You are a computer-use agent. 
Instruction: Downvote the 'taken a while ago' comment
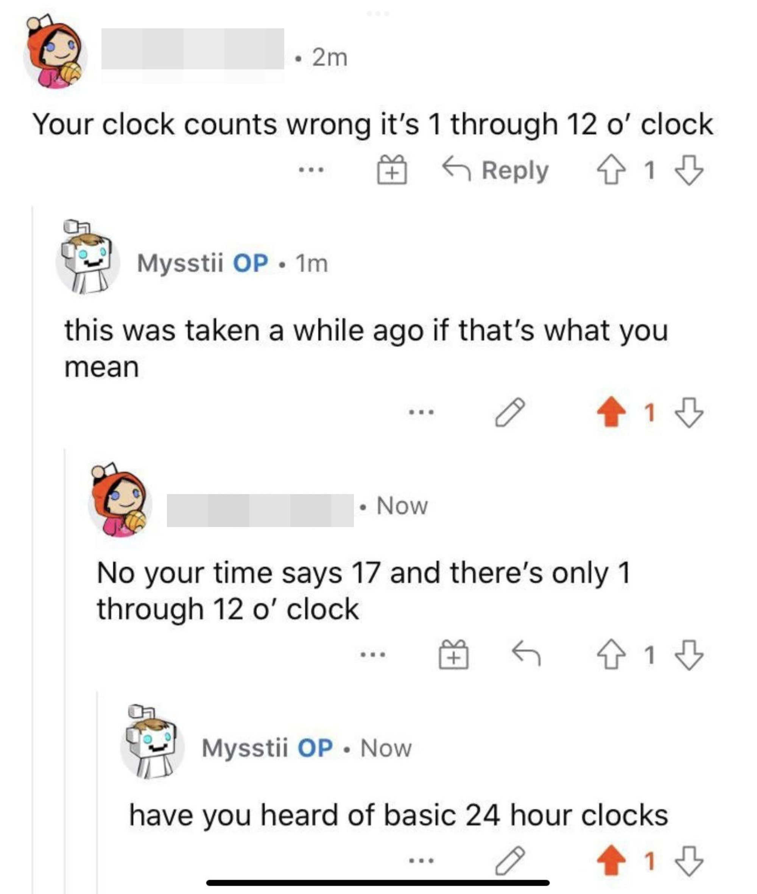[689, 413]
